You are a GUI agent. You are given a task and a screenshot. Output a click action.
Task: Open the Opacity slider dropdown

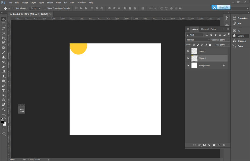[229, 40]
